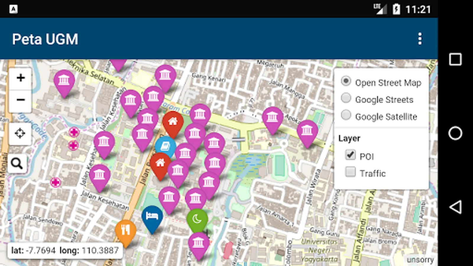The image size is (473, 266).
Task: Tap the lowest pink medical cross marker
Action: [55, 183]
